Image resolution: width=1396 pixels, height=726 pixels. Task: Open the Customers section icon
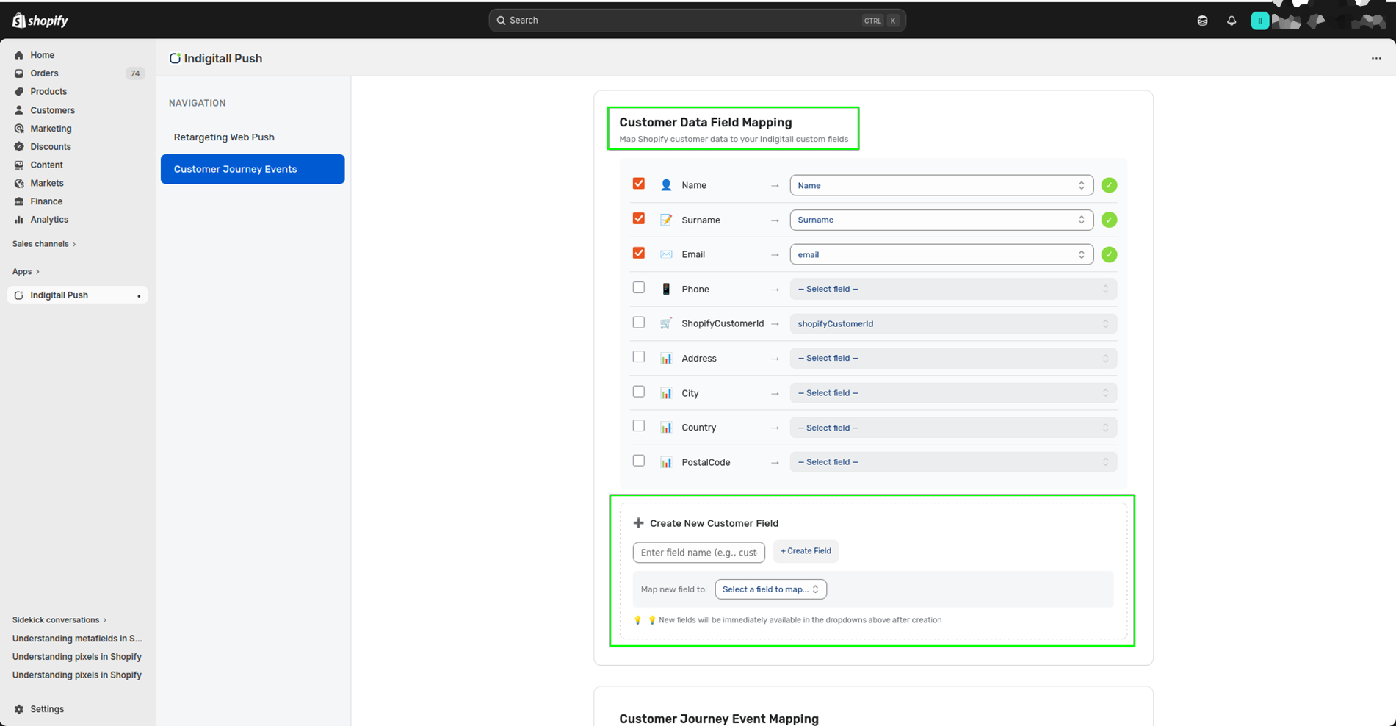[x=19, y=109]
